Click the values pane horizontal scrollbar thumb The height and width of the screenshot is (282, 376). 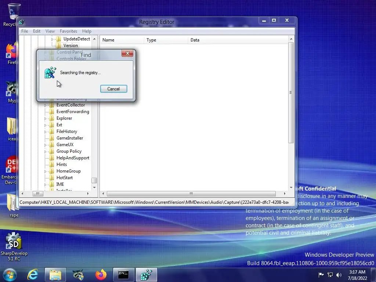tap(191, 194)
